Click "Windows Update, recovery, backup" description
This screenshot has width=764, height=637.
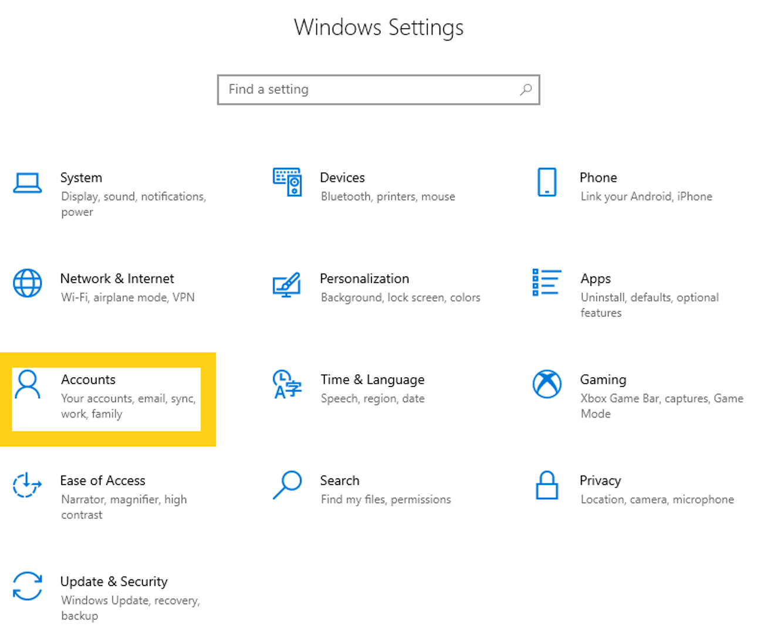(x=131, y=608)
